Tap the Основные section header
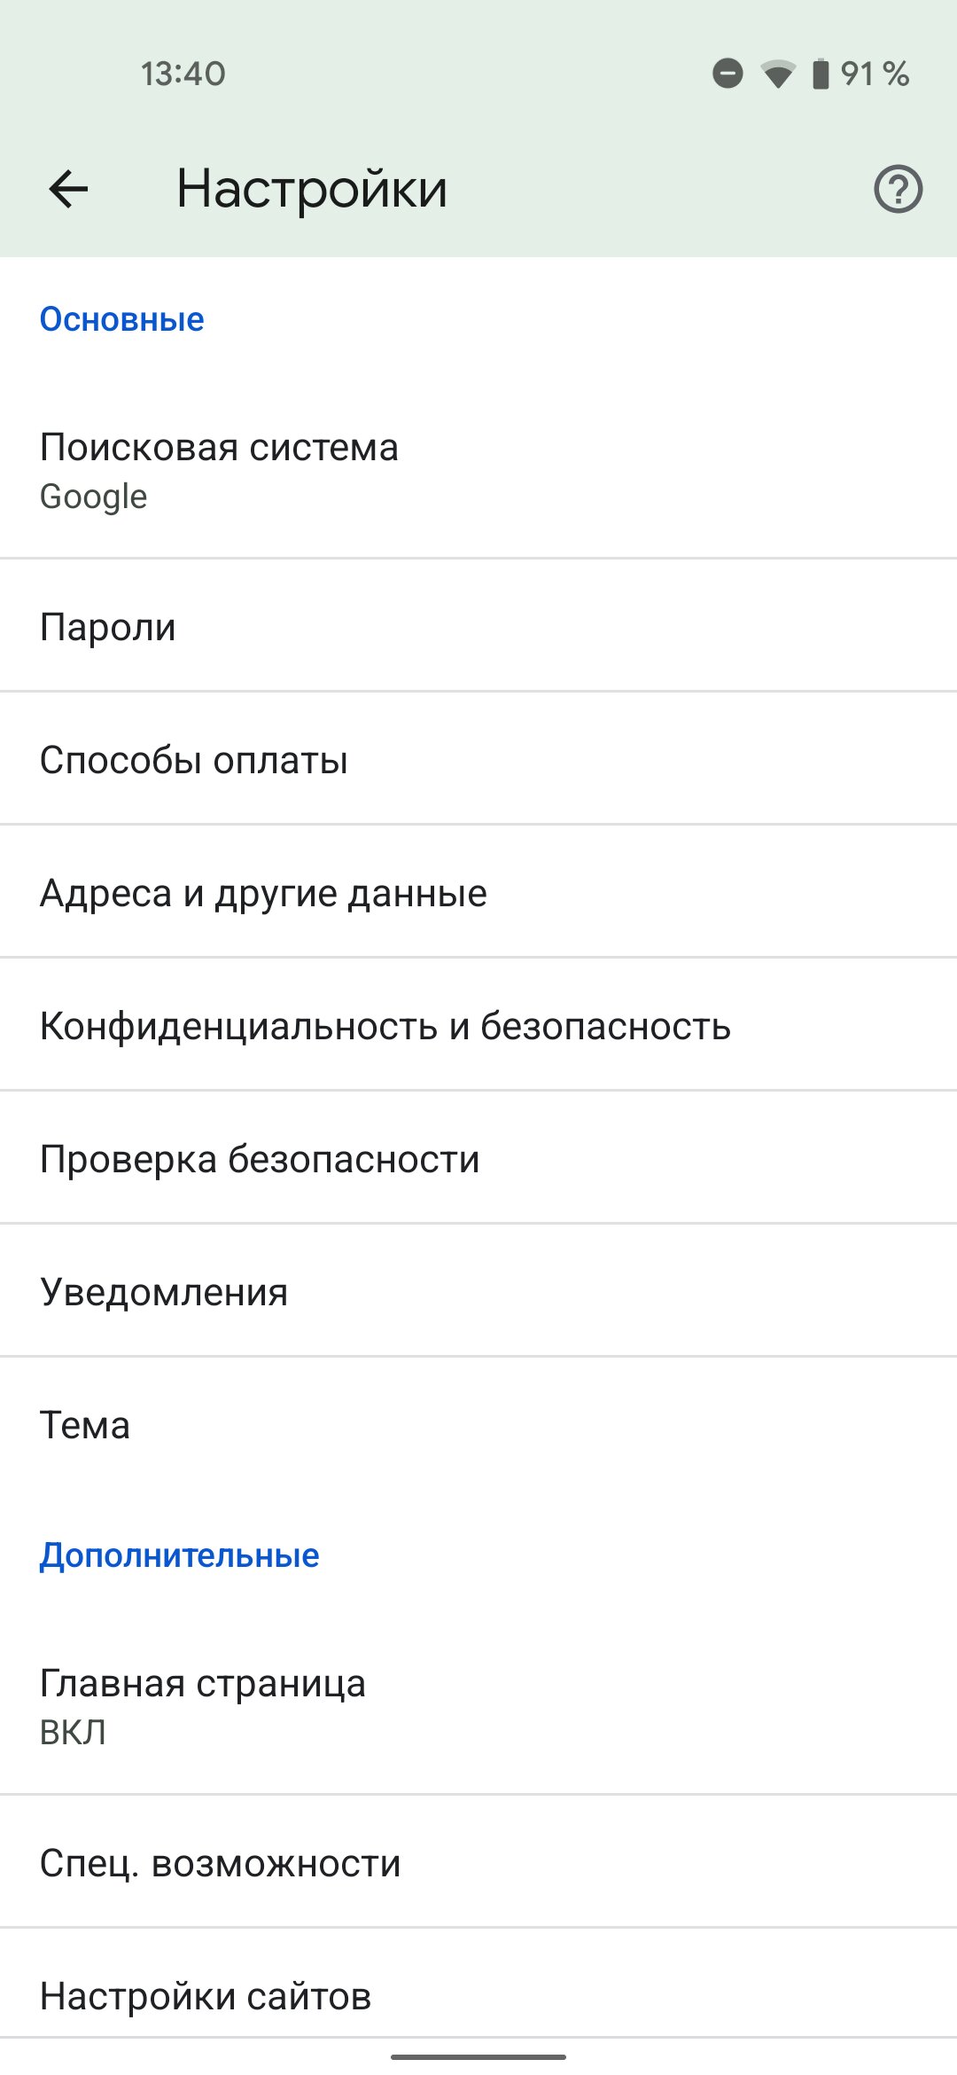The width and height of the screenshot is (957, 2075). tap(122, 319)
